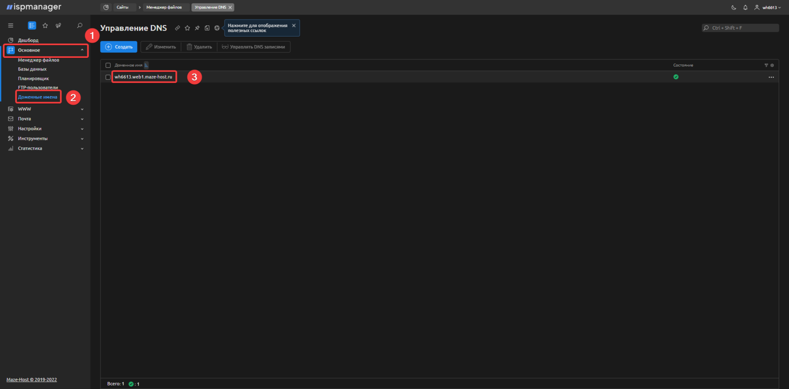Open notifications bell
Viewport: 789px width, 389px height.
[745, 7]
